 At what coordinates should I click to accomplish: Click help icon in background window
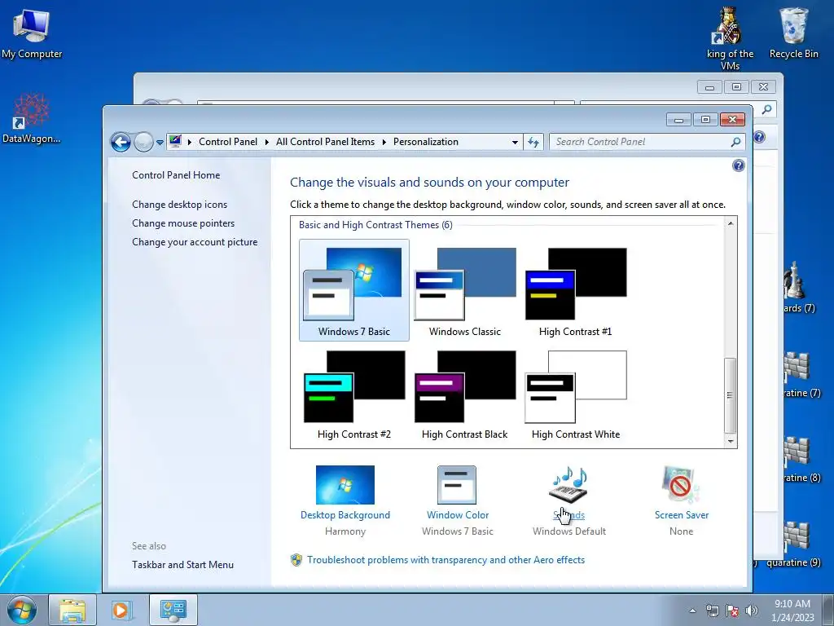click(x=760, y=137)
